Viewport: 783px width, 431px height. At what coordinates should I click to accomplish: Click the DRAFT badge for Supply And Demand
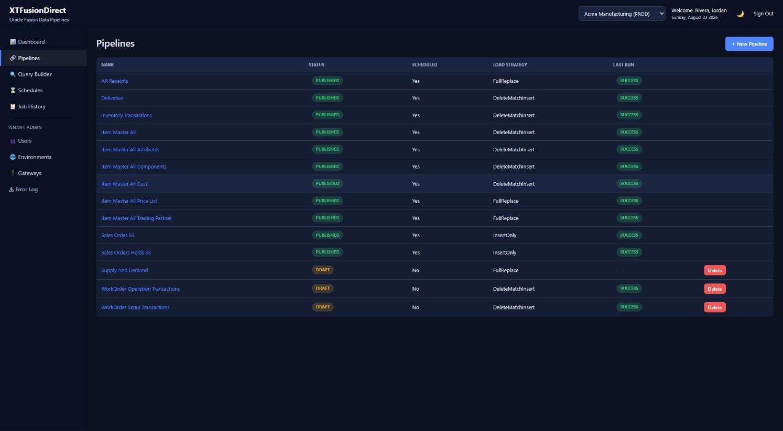323,270
